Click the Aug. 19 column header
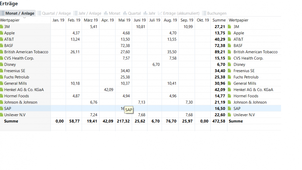 point(170,20)
